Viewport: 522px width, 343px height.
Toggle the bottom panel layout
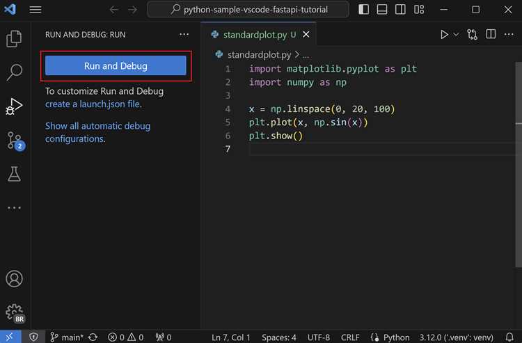tap(382, 9)
